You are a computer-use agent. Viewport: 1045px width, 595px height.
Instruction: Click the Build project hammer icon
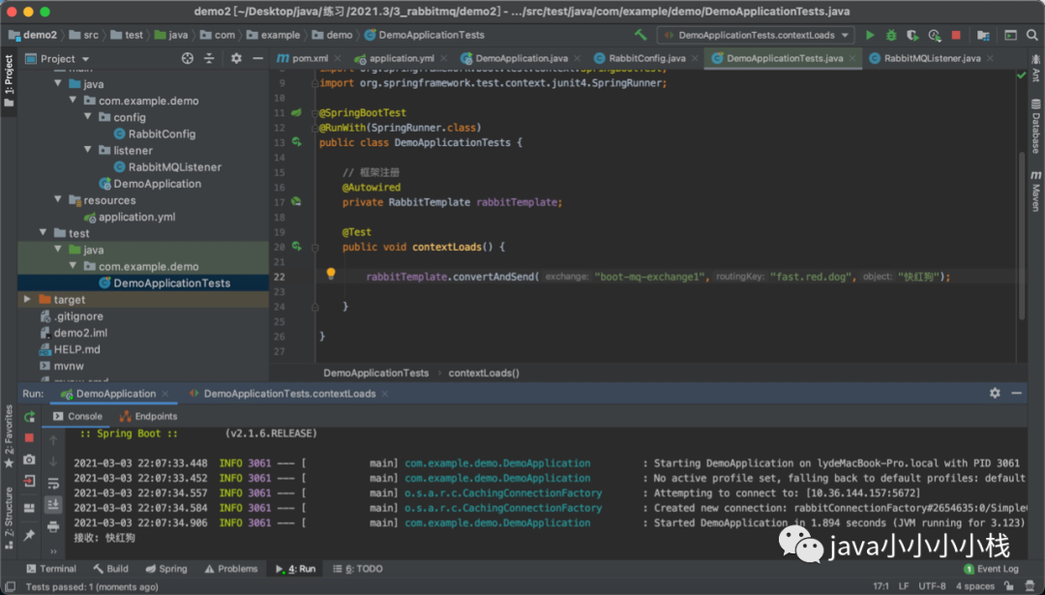pos(641,35)
